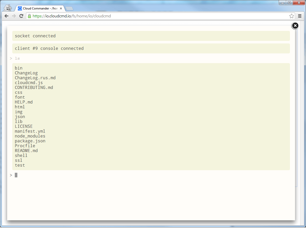Click the incognito spy icon

[8, 8]
